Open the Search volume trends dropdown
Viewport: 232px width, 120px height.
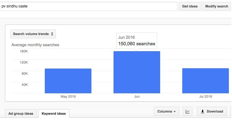pos(33,34)
